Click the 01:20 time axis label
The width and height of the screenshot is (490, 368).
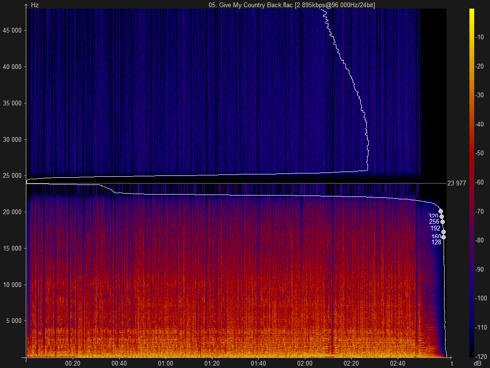click(212, 364)
